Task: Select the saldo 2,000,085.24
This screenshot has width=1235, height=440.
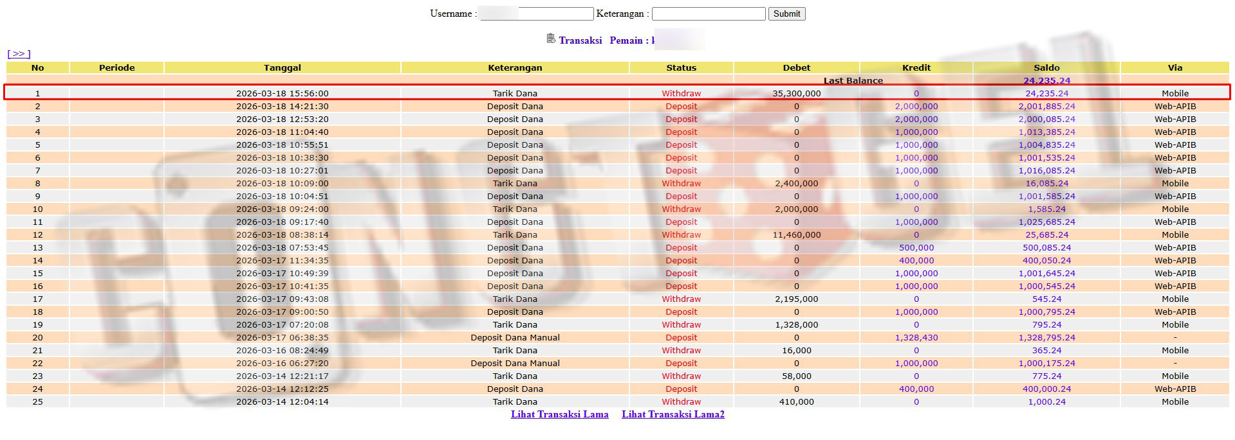Action: coord(1046,119)
